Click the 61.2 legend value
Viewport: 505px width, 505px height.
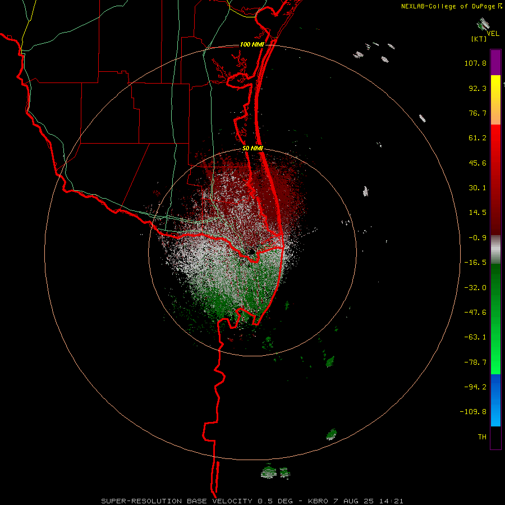point(478,138)
